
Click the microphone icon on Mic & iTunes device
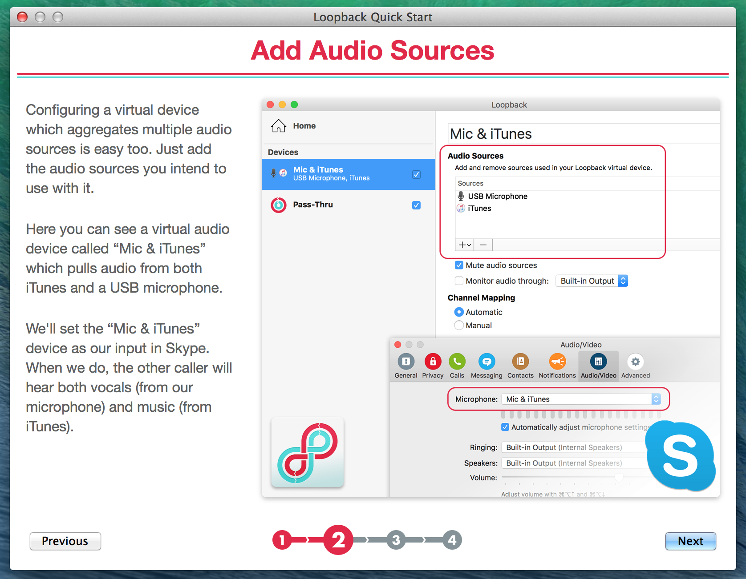[x=274, y=173]
